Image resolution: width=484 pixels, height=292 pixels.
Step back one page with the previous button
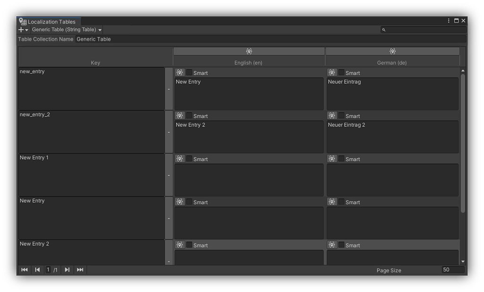click(x=37, y=269)
